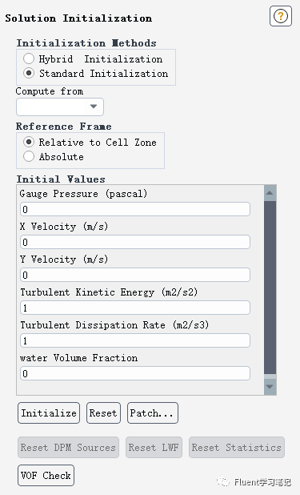Click the VOF Check button
300x495 pixels.
[46, 476]
